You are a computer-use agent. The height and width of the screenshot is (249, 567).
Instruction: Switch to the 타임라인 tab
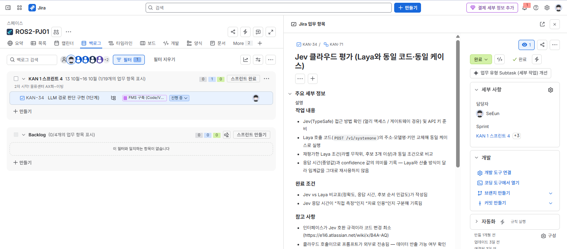coord(120,43)
